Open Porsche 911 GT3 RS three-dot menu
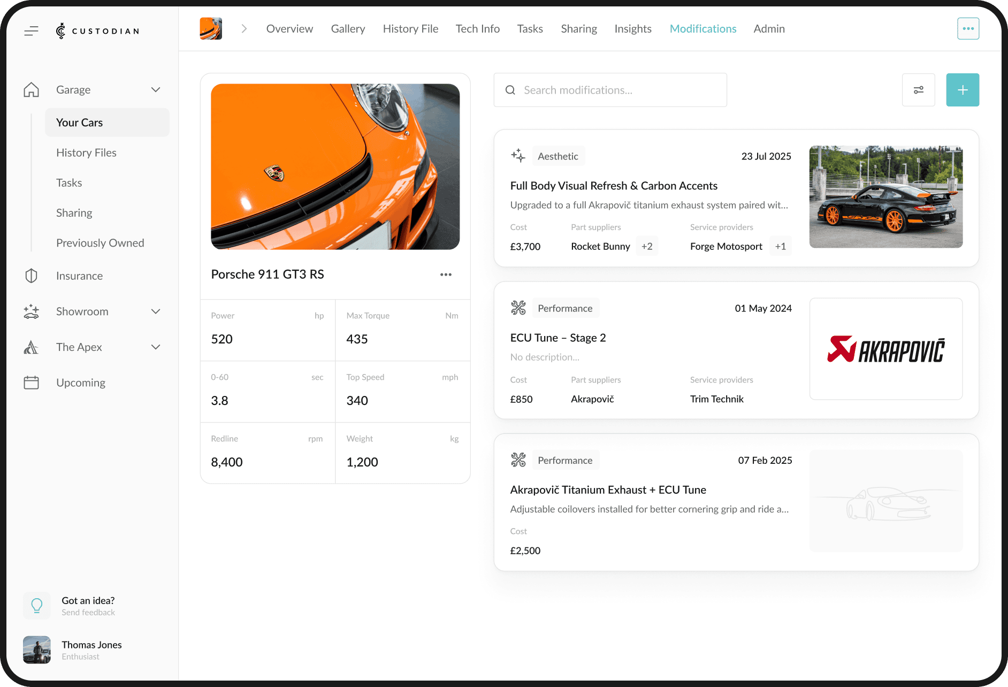The width and height of the screenshot is (1008, 687). [x=446, y=274]
